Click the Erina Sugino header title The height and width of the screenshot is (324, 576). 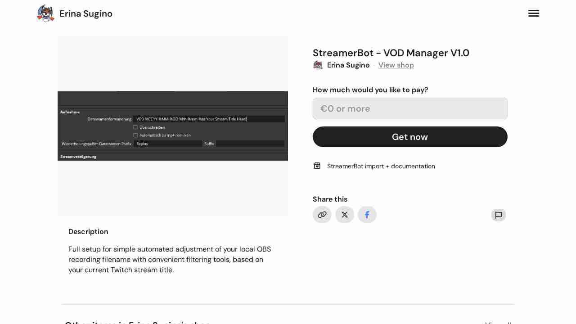pos(86,13)
